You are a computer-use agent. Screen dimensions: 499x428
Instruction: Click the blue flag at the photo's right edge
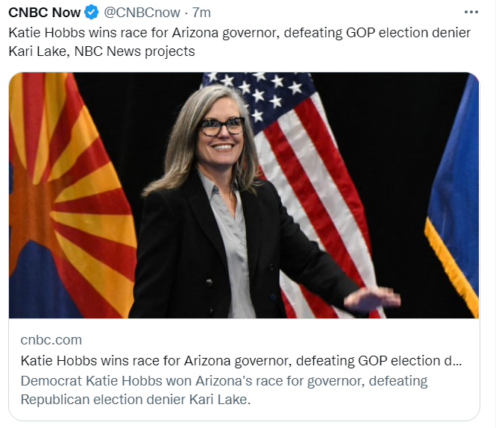tap(454, 191)
